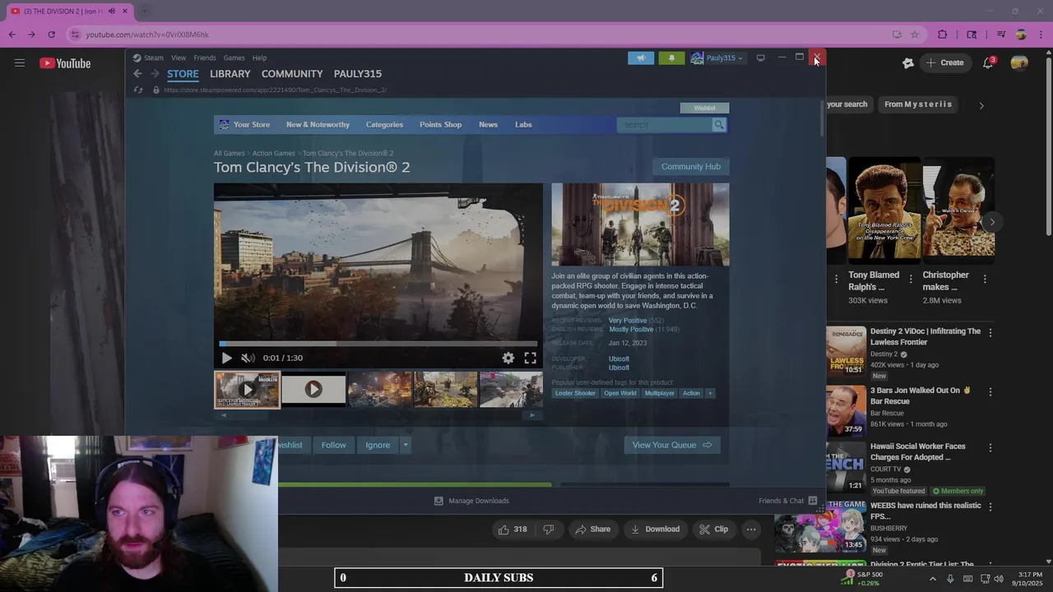Open the Friends menu in Steam
The height and width of the screenshot is (592, 1053).
click(205, 58)
